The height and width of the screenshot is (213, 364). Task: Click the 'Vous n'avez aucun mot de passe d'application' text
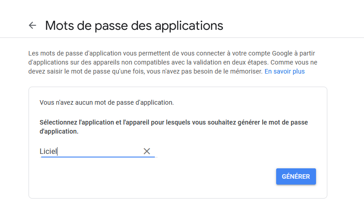(106, 102)
